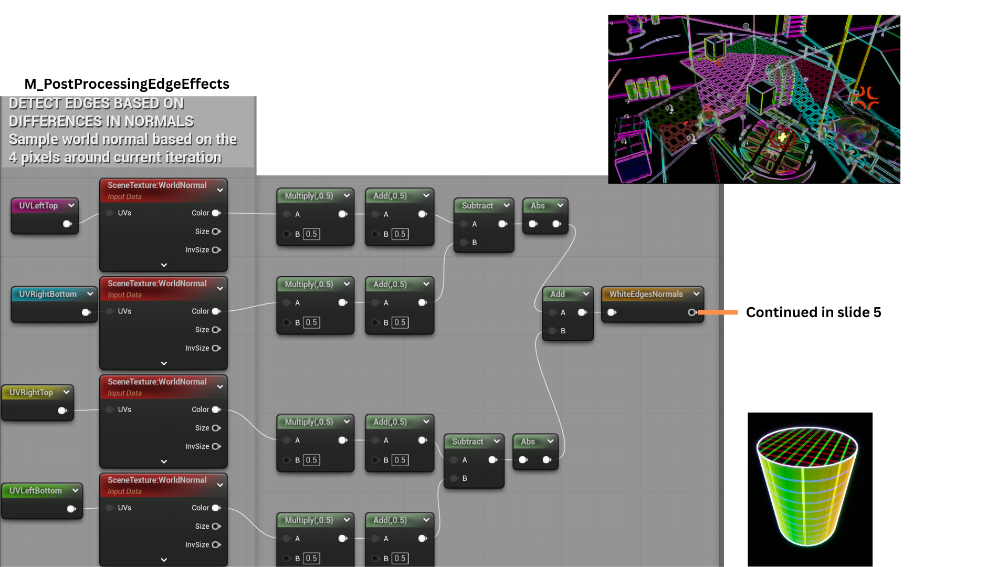The height and width of the screenshot is (567, 1008).
Task: Open dropdown arrow on UVLeftTop node
Action: [71, 205]
